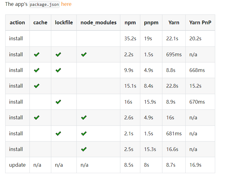Click the 15.1s npm value

coord(130,86)
